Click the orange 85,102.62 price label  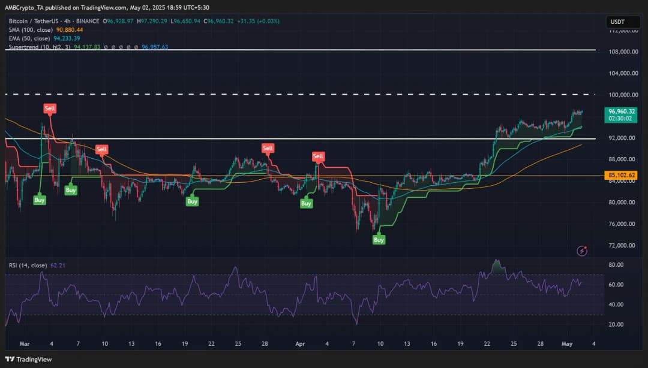coord(622,176)
